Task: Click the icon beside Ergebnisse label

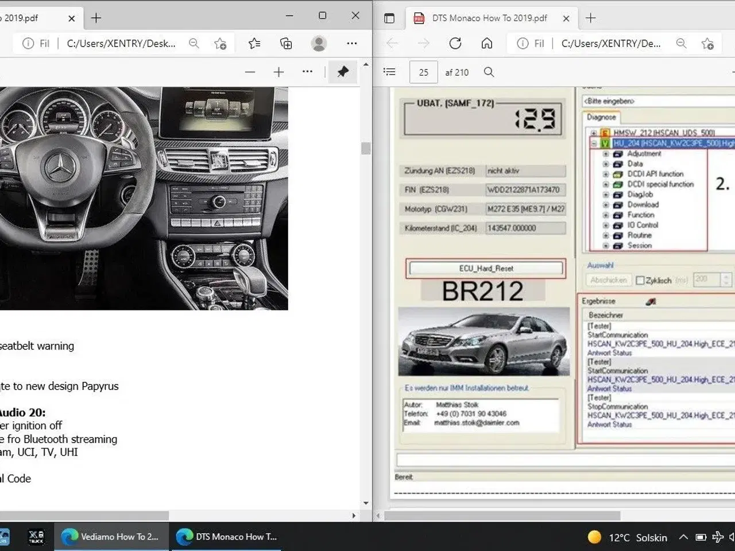Action: pyautogui.click(x=651, y=301)
